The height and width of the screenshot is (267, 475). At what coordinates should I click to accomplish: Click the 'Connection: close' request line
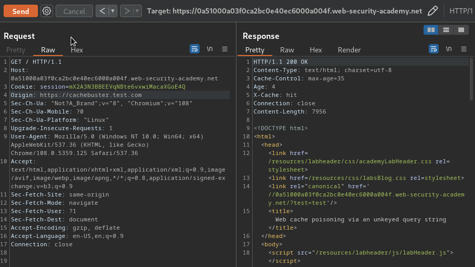(x=42, y=244)
